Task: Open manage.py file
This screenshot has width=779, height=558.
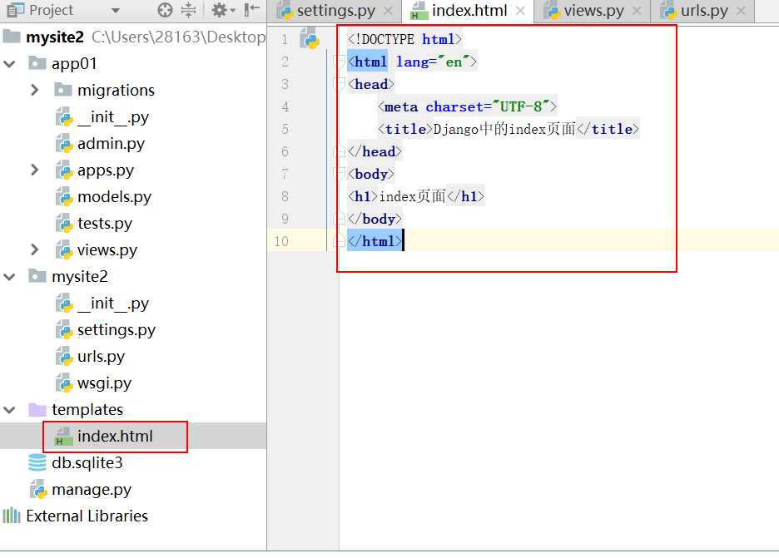Action: (92, 490)
